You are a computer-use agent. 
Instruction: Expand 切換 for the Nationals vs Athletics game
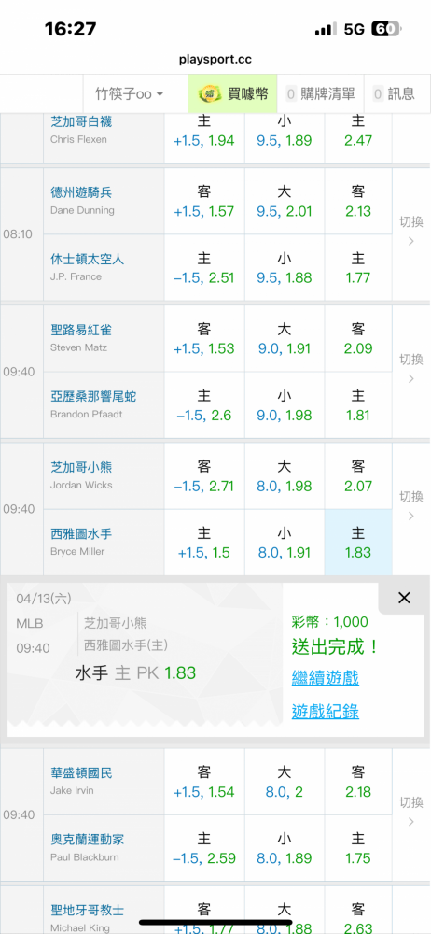coord(410,812)
